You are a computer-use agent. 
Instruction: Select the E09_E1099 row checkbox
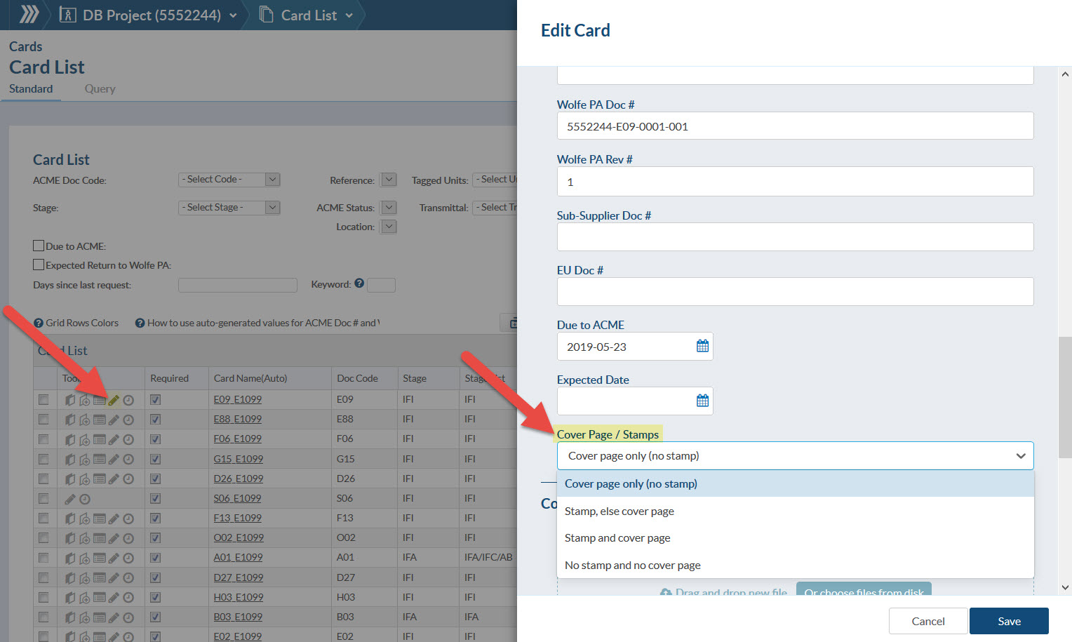tap(43, 399)
